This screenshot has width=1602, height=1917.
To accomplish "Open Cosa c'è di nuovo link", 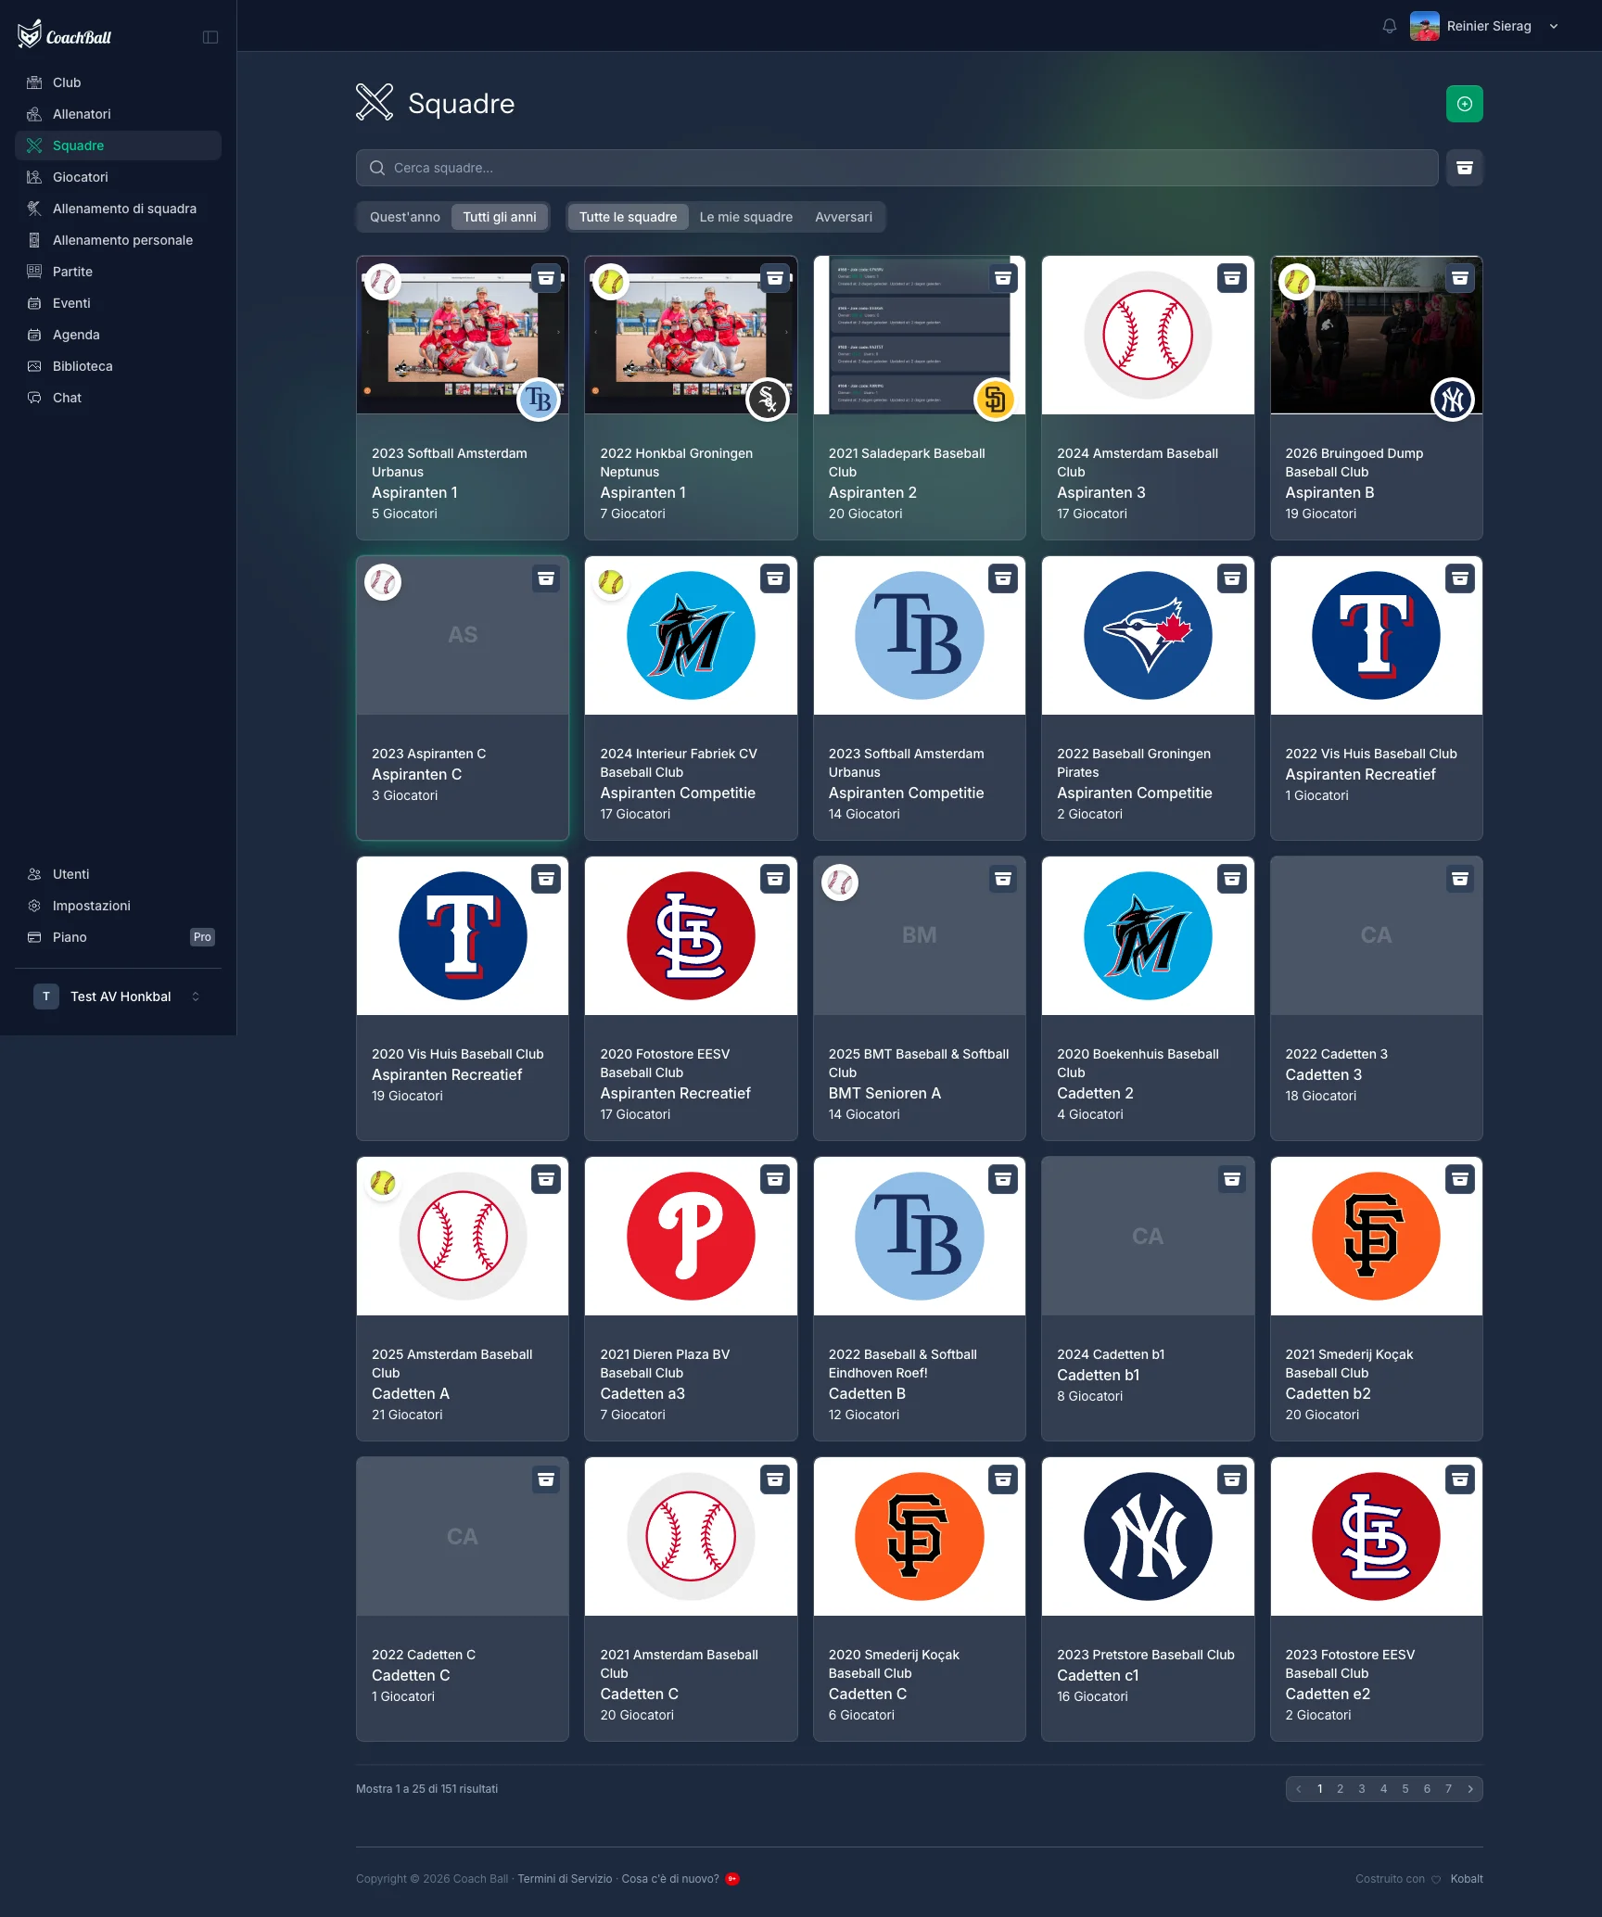I will coord(670,1879).
